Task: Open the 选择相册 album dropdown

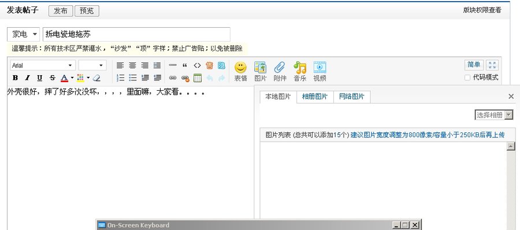Action: [x=494, y=115]
